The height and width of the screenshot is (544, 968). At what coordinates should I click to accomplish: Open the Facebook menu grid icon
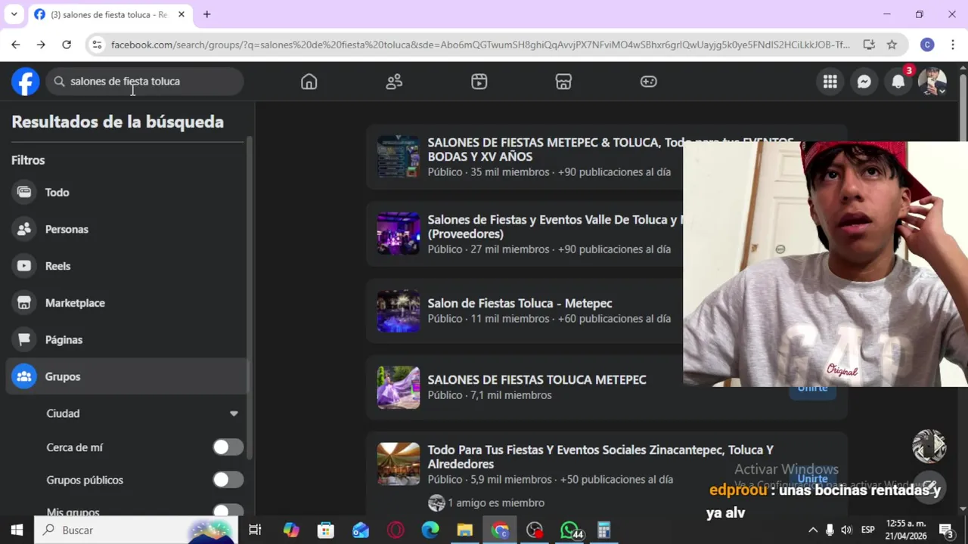pyautogui.click(x=830, y=82)
